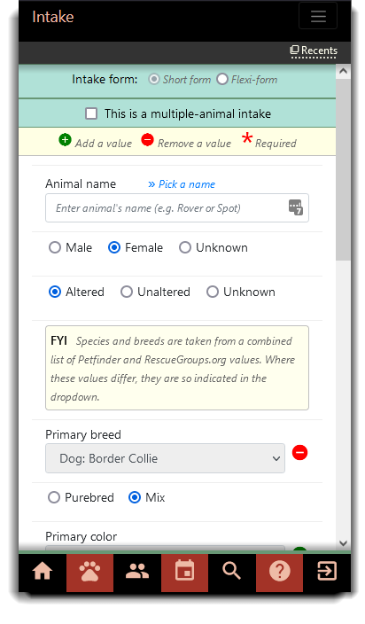Choose the Unaltered radio option
This screenshot has width=365, height=624.
[x=127, y=292]
